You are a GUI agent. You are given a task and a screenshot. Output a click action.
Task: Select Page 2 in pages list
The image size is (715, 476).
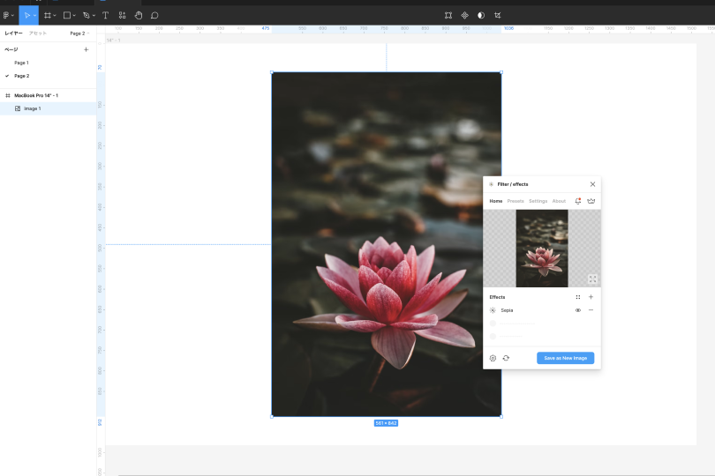coord(21,76)
